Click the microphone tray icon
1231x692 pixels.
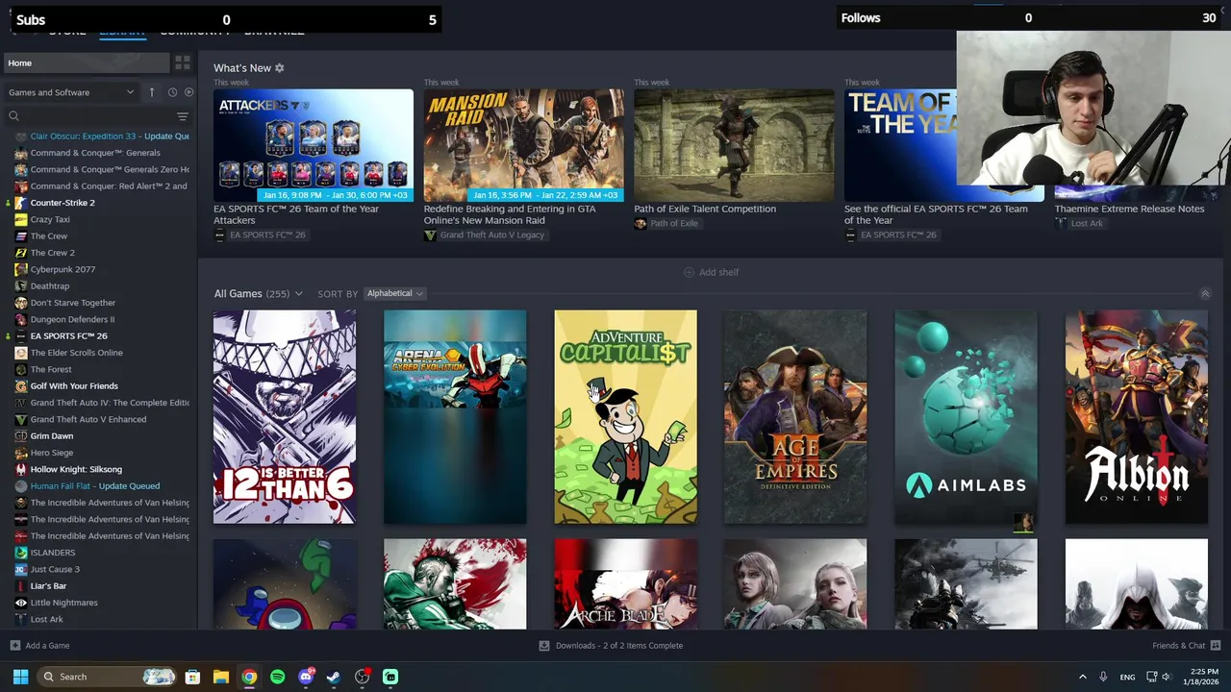[x=1103, y=677]
